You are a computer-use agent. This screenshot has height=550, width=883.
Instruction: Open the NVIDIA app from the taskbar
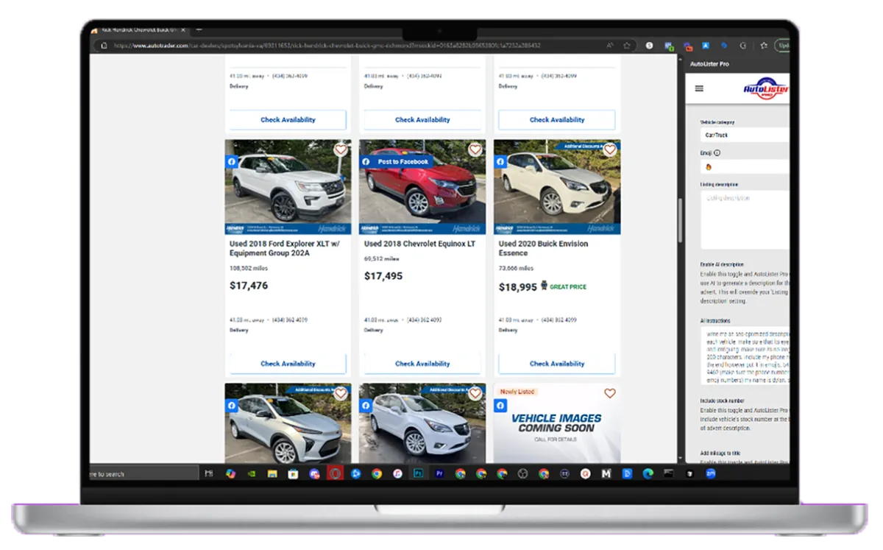point(251,473)
